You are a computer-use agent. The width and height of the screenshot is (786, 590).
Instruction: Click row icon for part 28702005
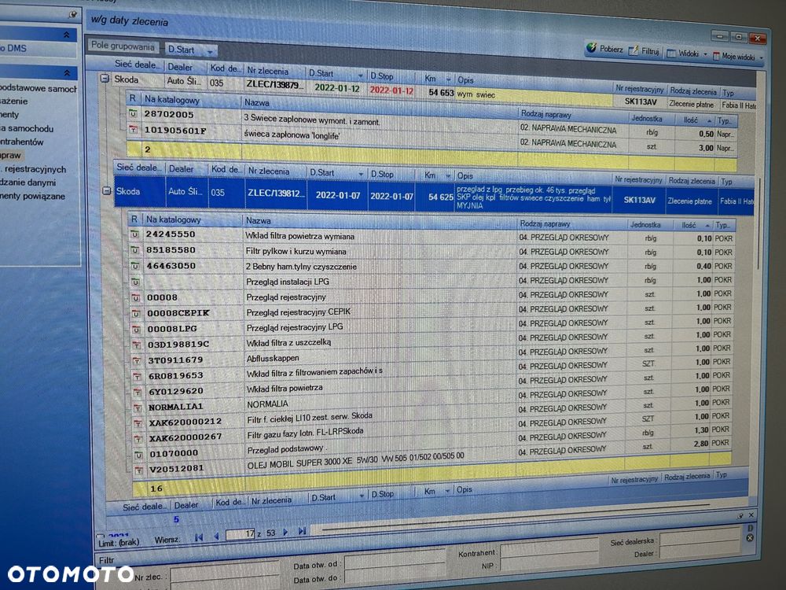pyautogui.click(x=133, y=114)
